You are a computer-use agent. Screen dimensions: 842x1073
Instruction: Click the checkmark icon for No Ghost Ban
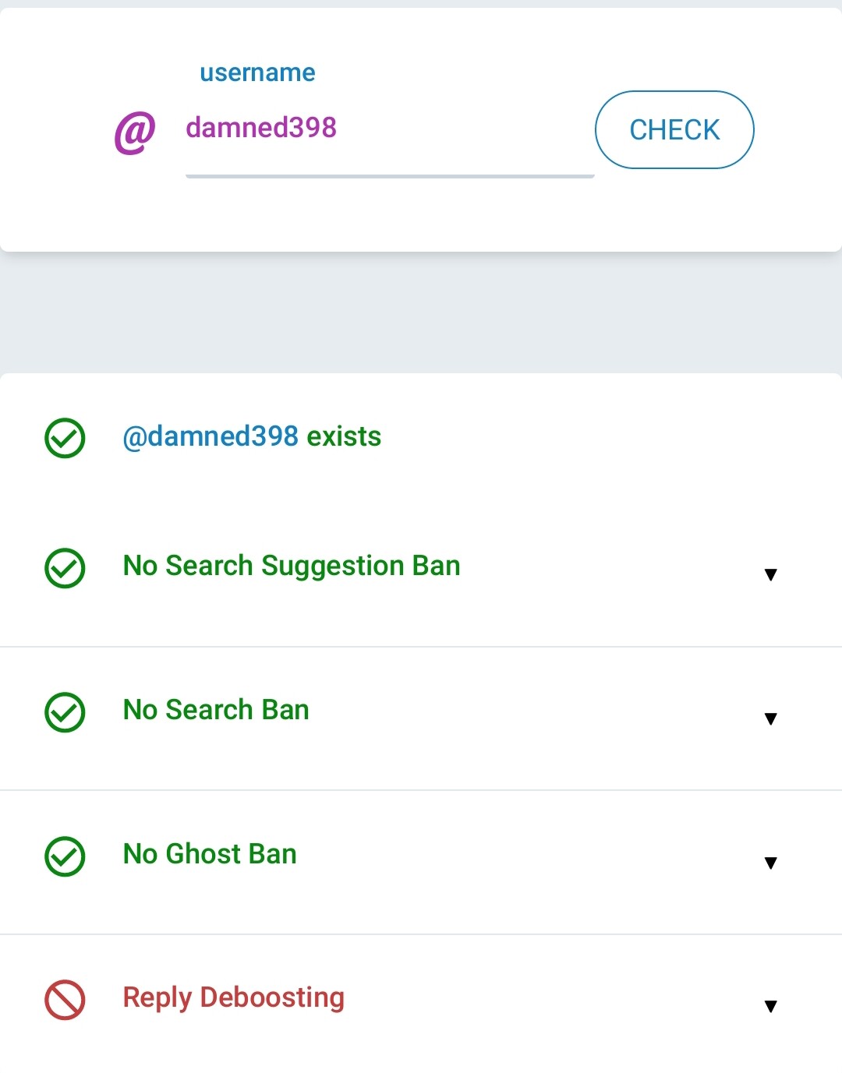click(65, 856)
